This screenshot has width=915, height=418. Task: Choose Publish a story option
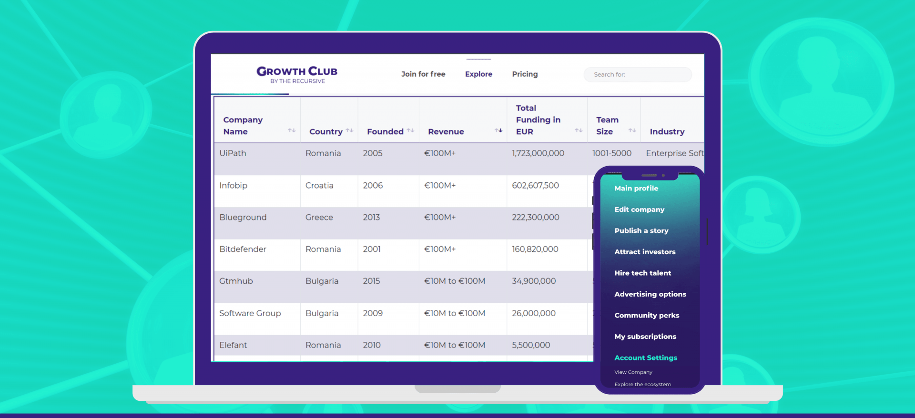(641, 231)
